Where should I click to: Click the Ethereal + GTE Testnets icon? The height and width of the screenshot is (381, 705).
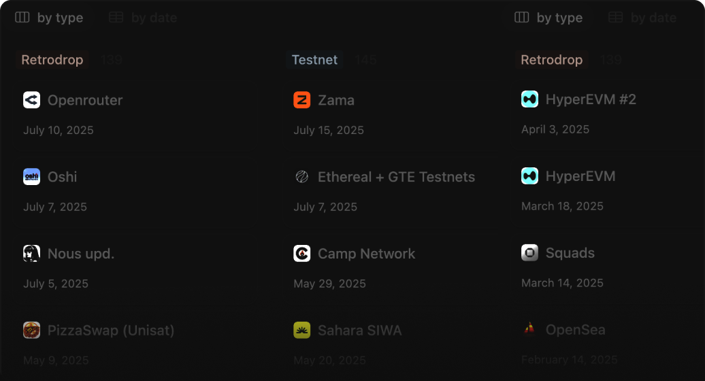302,177
